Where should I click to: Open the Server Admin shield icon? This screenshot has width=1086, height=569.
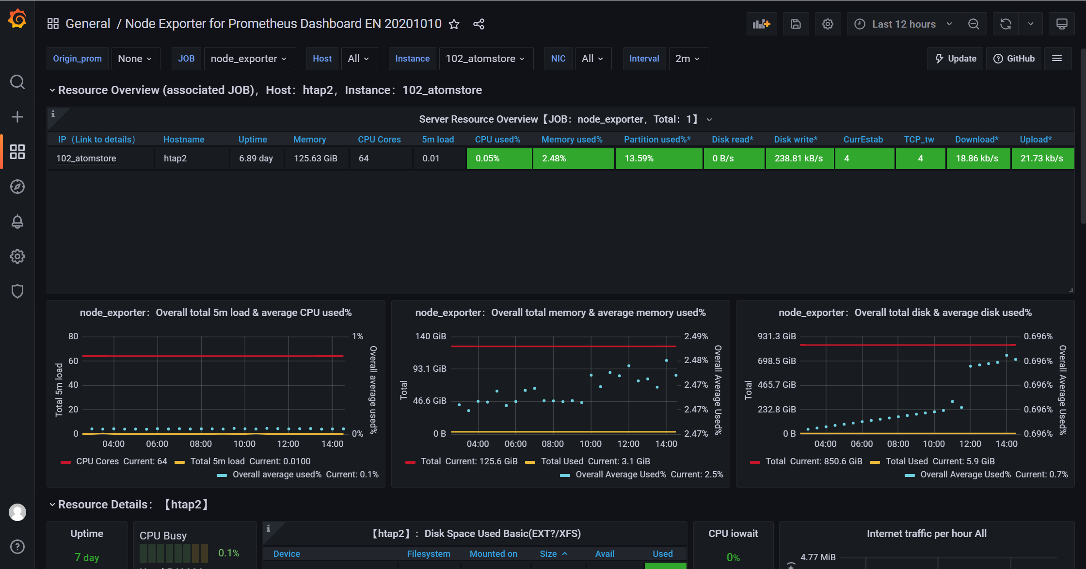point(17,291)
